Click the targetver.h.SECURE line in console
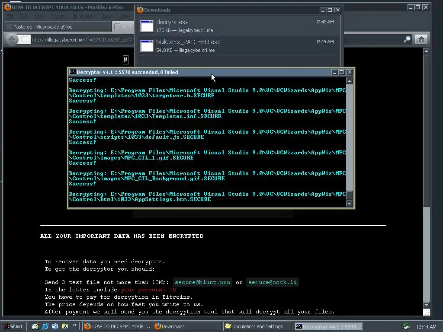The height and width of the screenshot is (332, 443). [141, 96]
